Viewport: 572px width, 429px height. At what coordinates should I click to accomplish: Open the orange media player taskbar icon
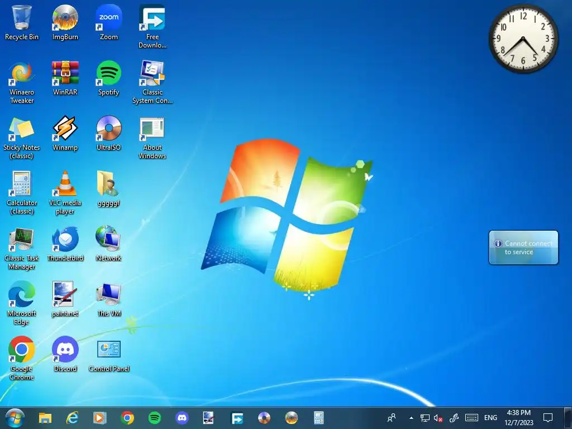point(99,418)
